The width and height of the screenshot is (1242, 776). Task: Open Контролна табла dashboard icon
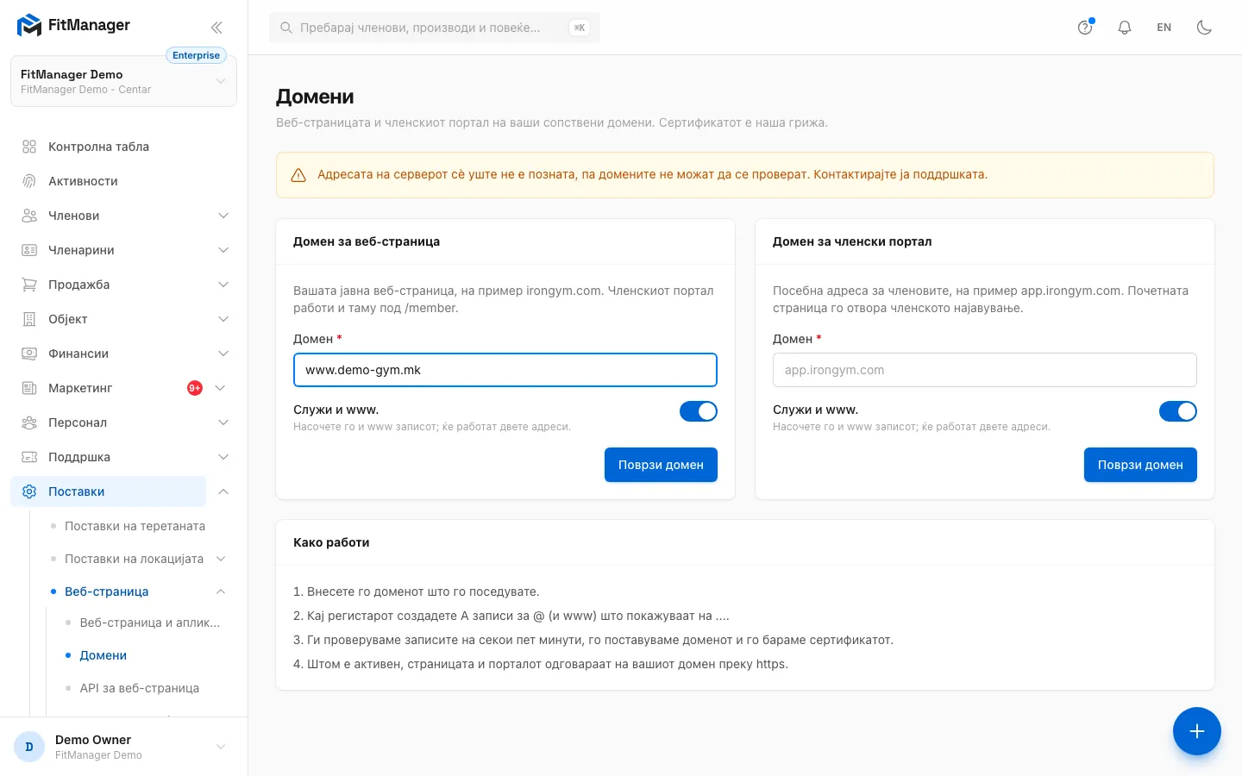tap(29, 147)
